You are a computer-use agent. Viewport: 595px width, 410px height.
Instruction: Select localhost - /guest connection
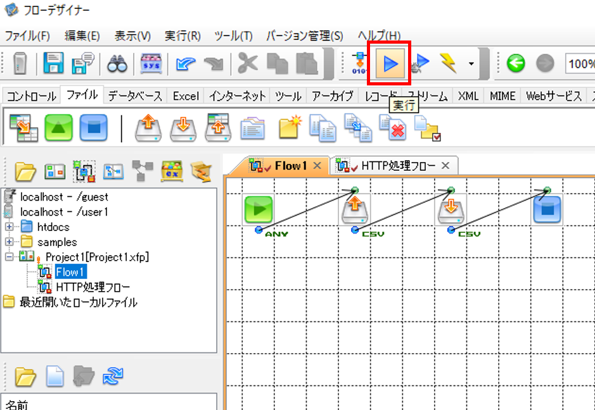pyautogui.click(x=64, y=197)
